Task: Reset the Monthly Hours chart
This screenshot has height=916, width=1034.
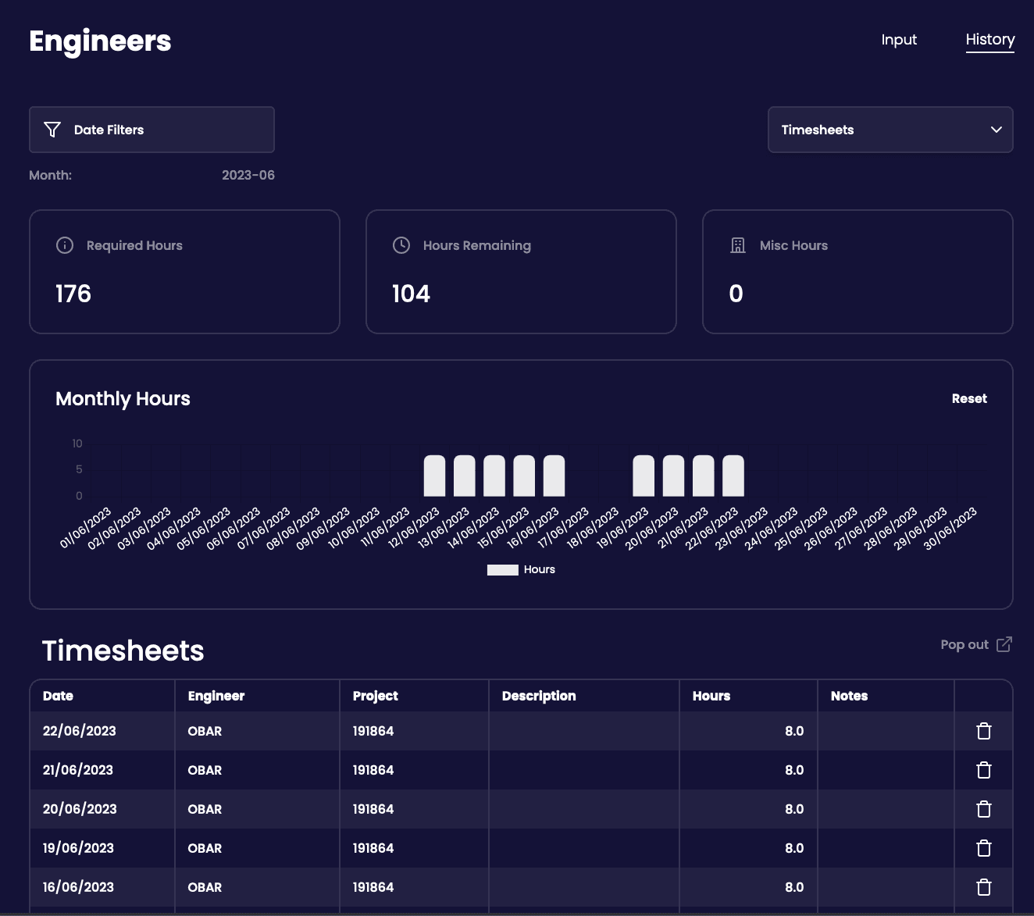Action: [x=968, y=399]
